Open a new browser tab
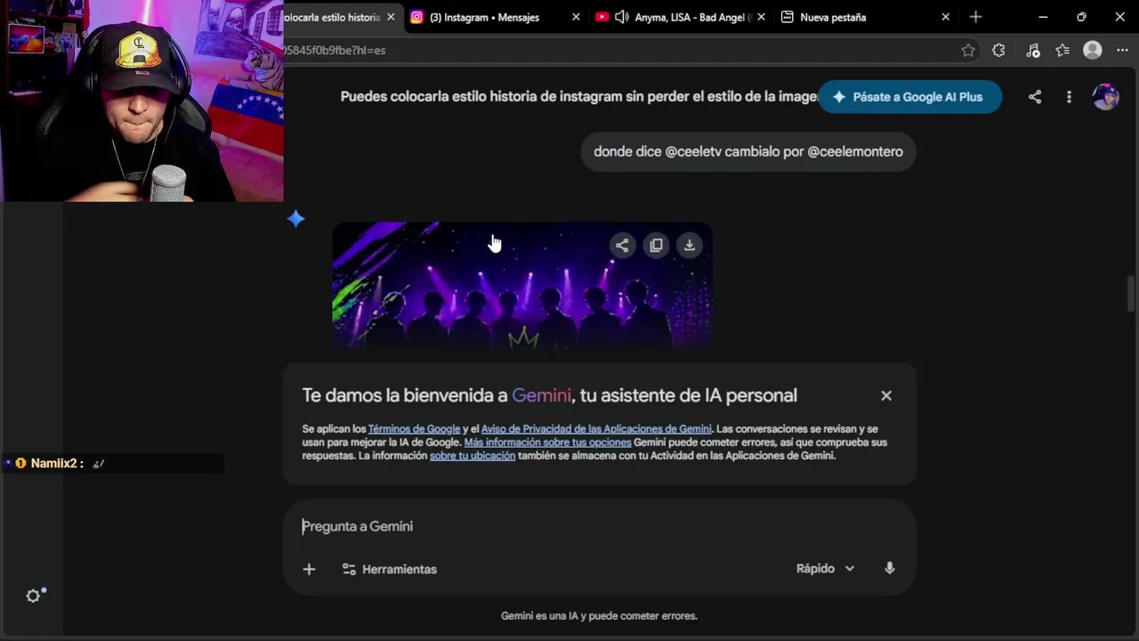 (x=975, y=17)
